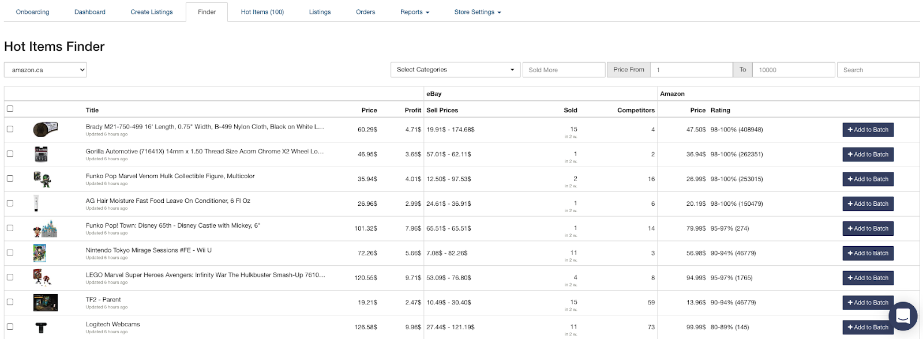Go to the Onboarding tab
923x339 pixels.
[33, 12]
